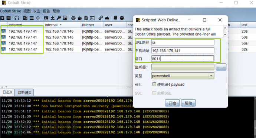Click the connect to team server plus icon
Screen dimensions: 256x138
coord(2,18)
